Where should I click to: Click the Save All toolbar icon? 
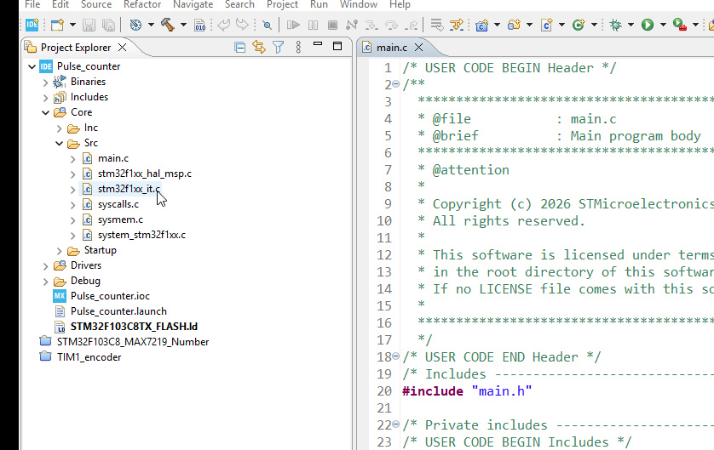(x=108, y=25)
